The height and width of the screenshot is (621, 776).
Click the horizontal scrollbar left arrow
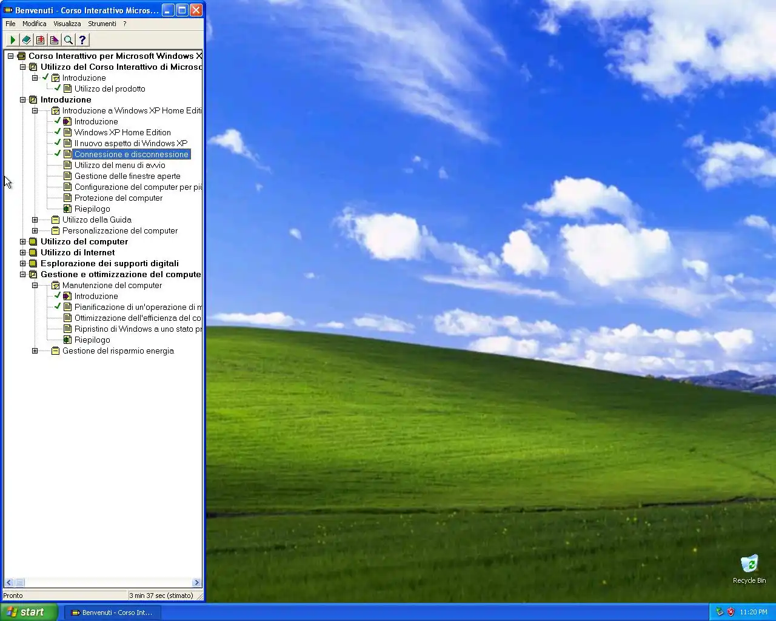point(8,583)
